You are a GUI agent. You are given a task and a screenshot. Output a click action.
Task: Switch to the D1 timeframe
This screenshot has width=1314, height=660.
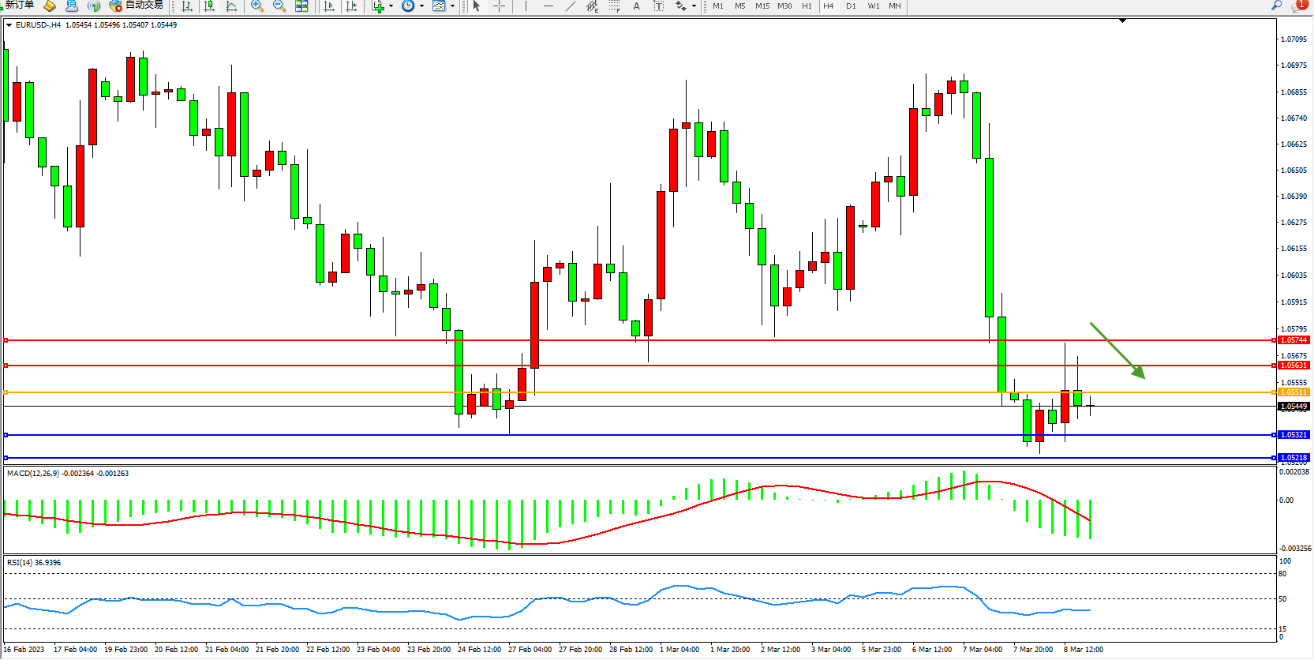(851, 6)
